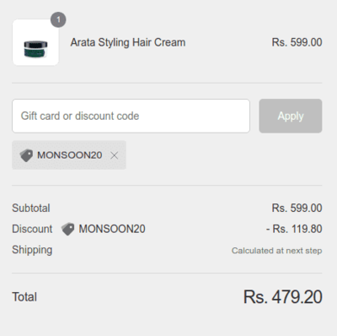Focus the Gift card or discount code field
The image size is (337, 336).
[131, 116]
